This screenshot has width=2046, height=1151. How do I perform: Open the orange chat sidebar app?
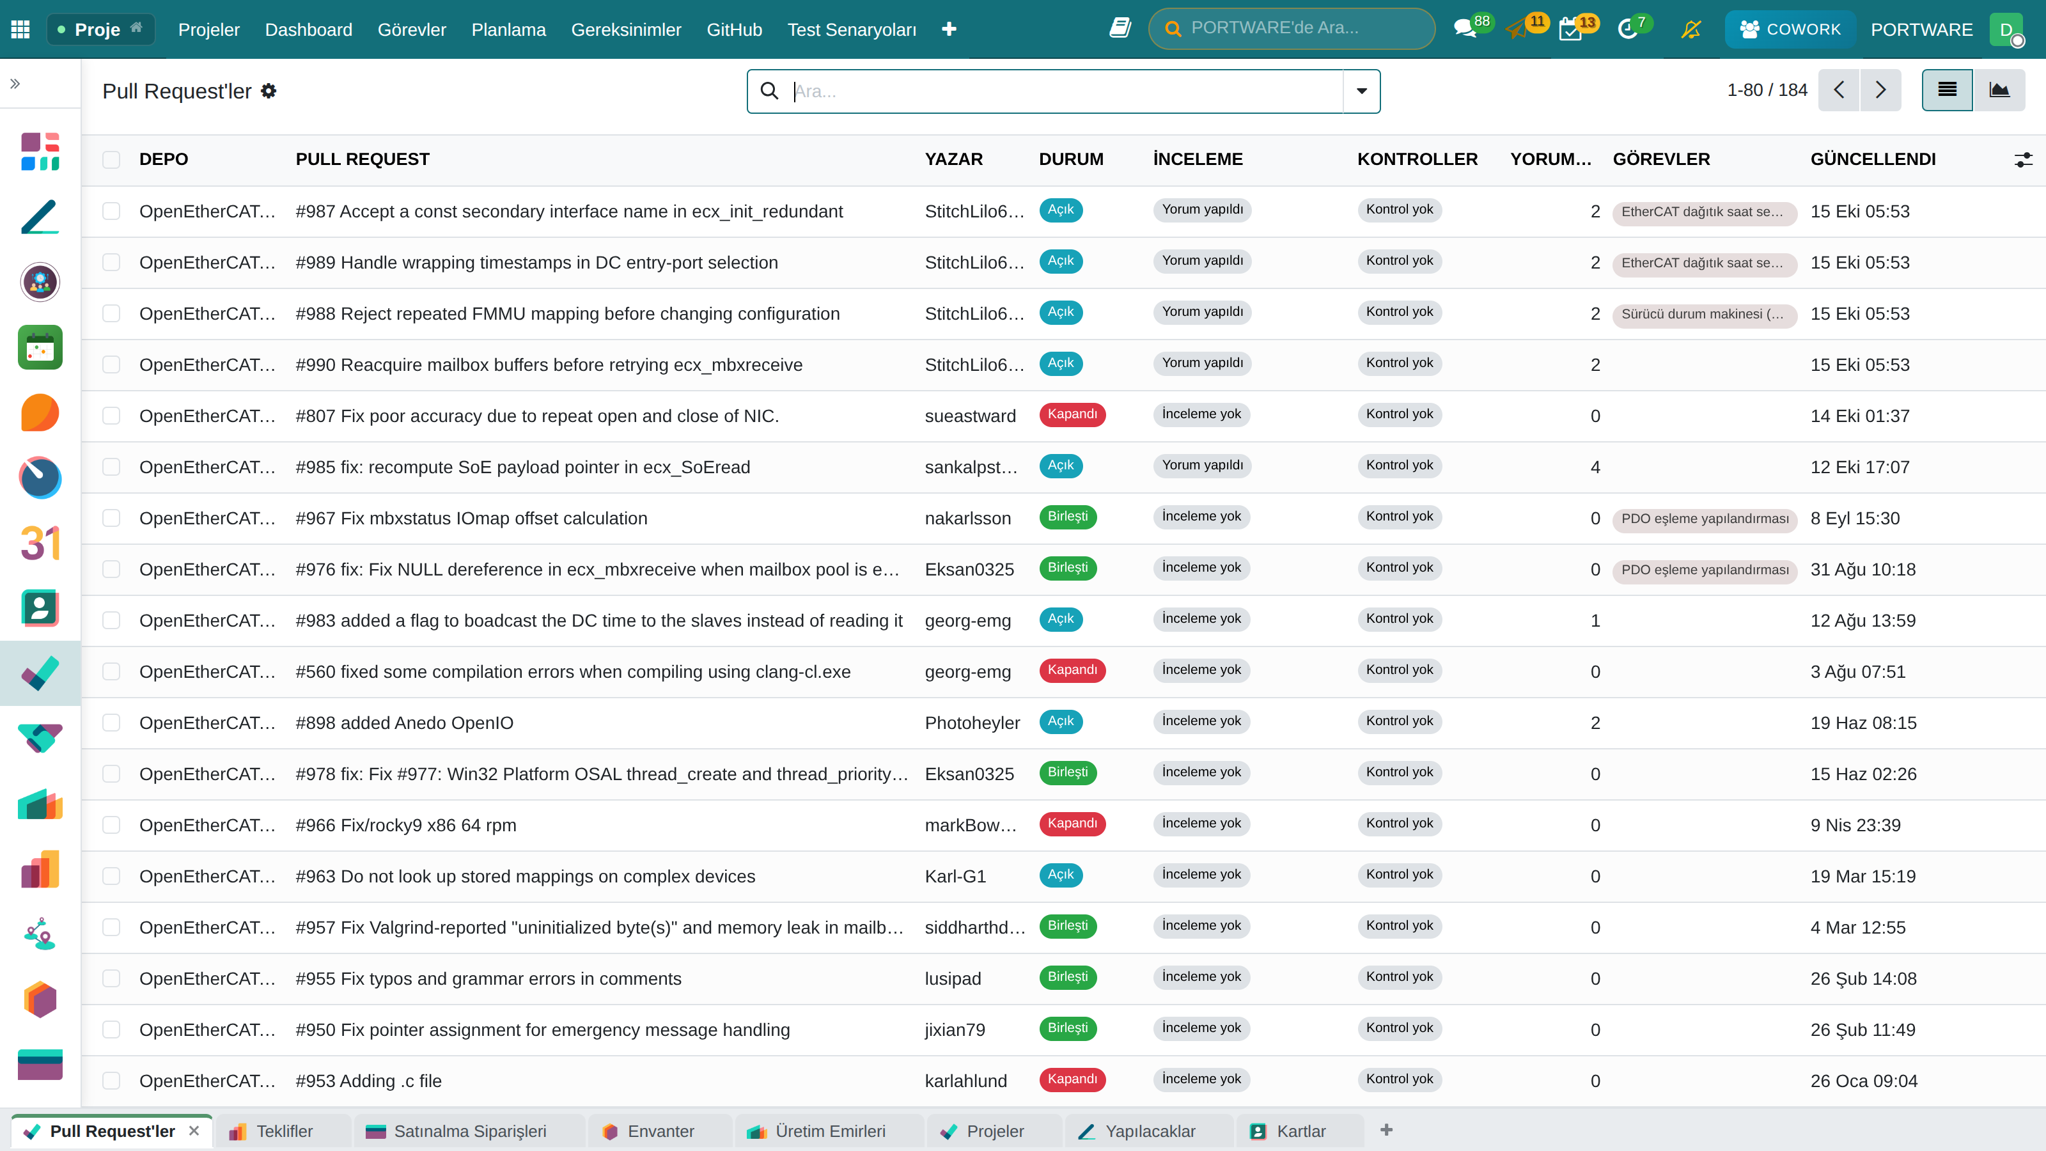click(40, 412)
